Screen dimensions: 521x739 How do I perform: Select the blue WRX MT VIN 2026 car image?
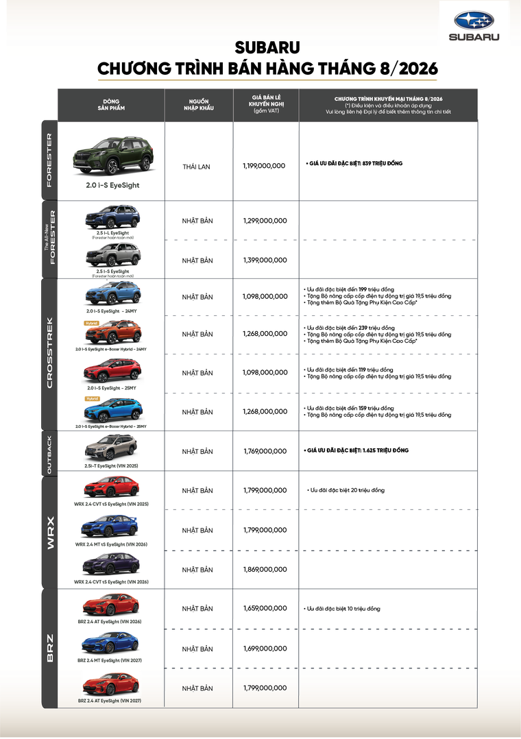(110, 527)
